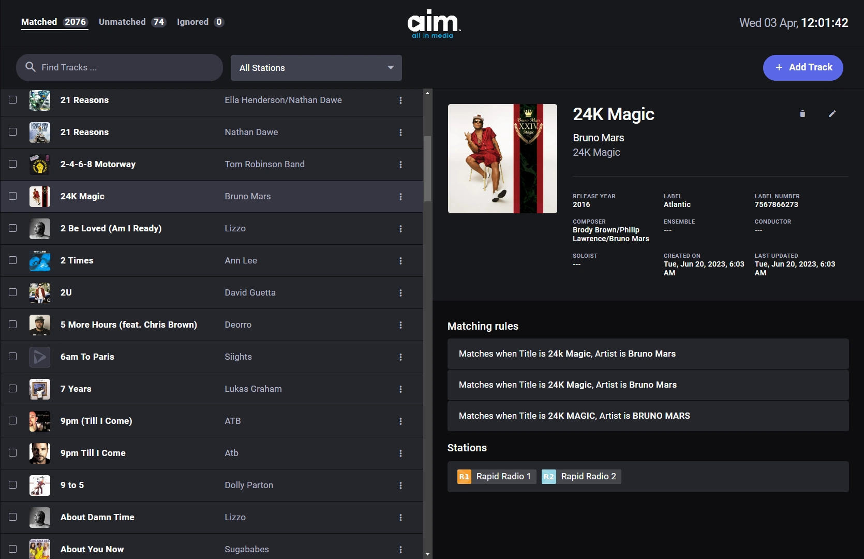Select the checkbox for 24K Magic
The image size is (864, 559).
(13, 196)
